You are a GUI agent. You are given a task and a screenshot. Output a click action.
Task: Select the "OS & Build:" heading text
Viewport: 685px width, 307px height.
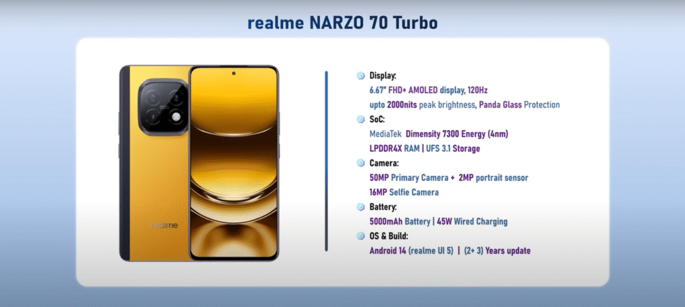(389, 236)
